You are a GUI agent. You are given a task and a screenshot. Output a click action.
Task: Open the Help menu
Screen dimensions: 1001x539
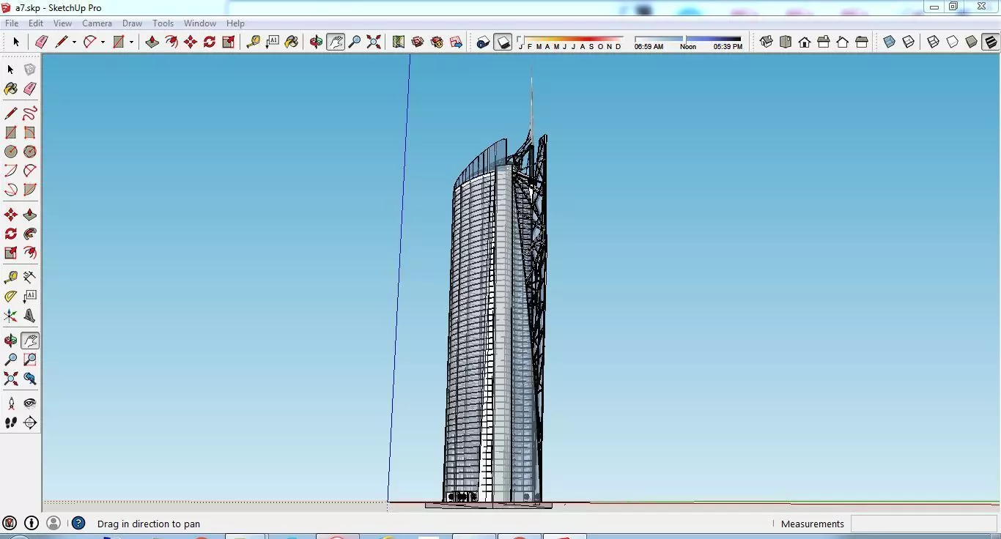click(x=235, y=23)
